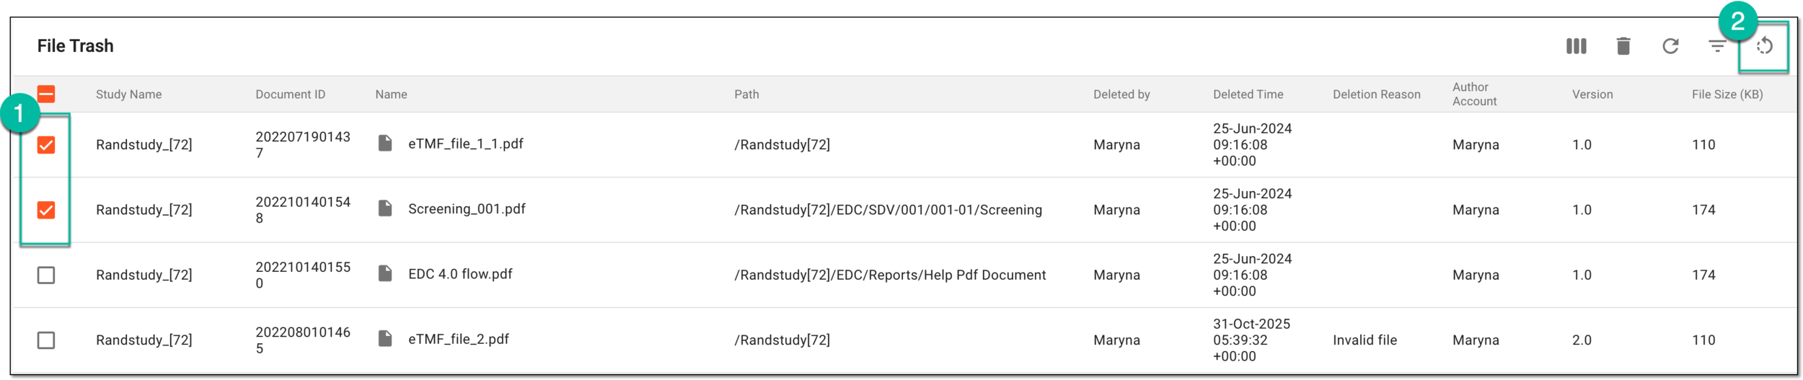Open the filter list icon
The width and height of the screenshot is (1803, 380).
coord(1717,46)
